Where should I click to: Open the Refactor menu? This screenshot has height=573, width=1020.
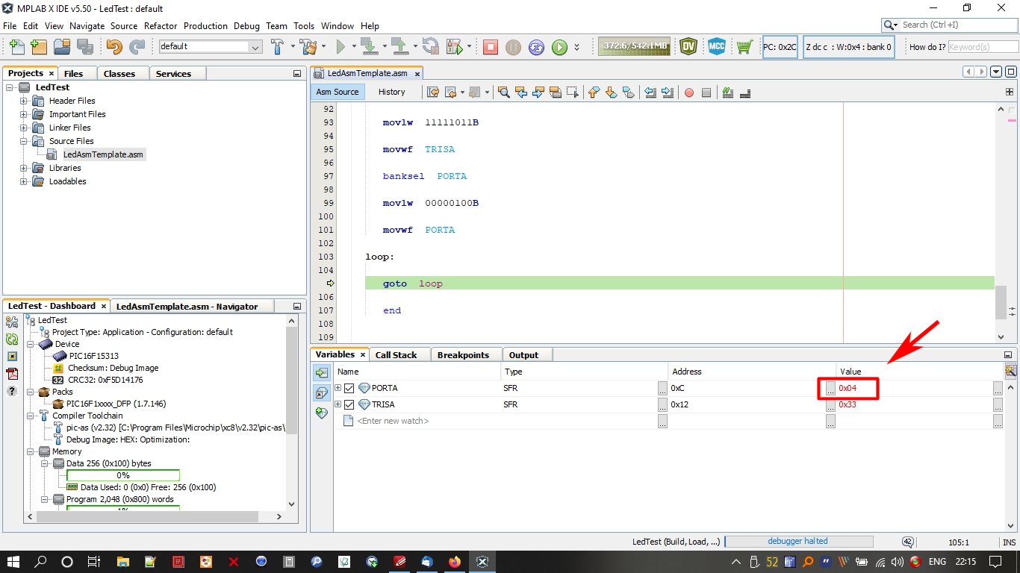coord(161,25)
